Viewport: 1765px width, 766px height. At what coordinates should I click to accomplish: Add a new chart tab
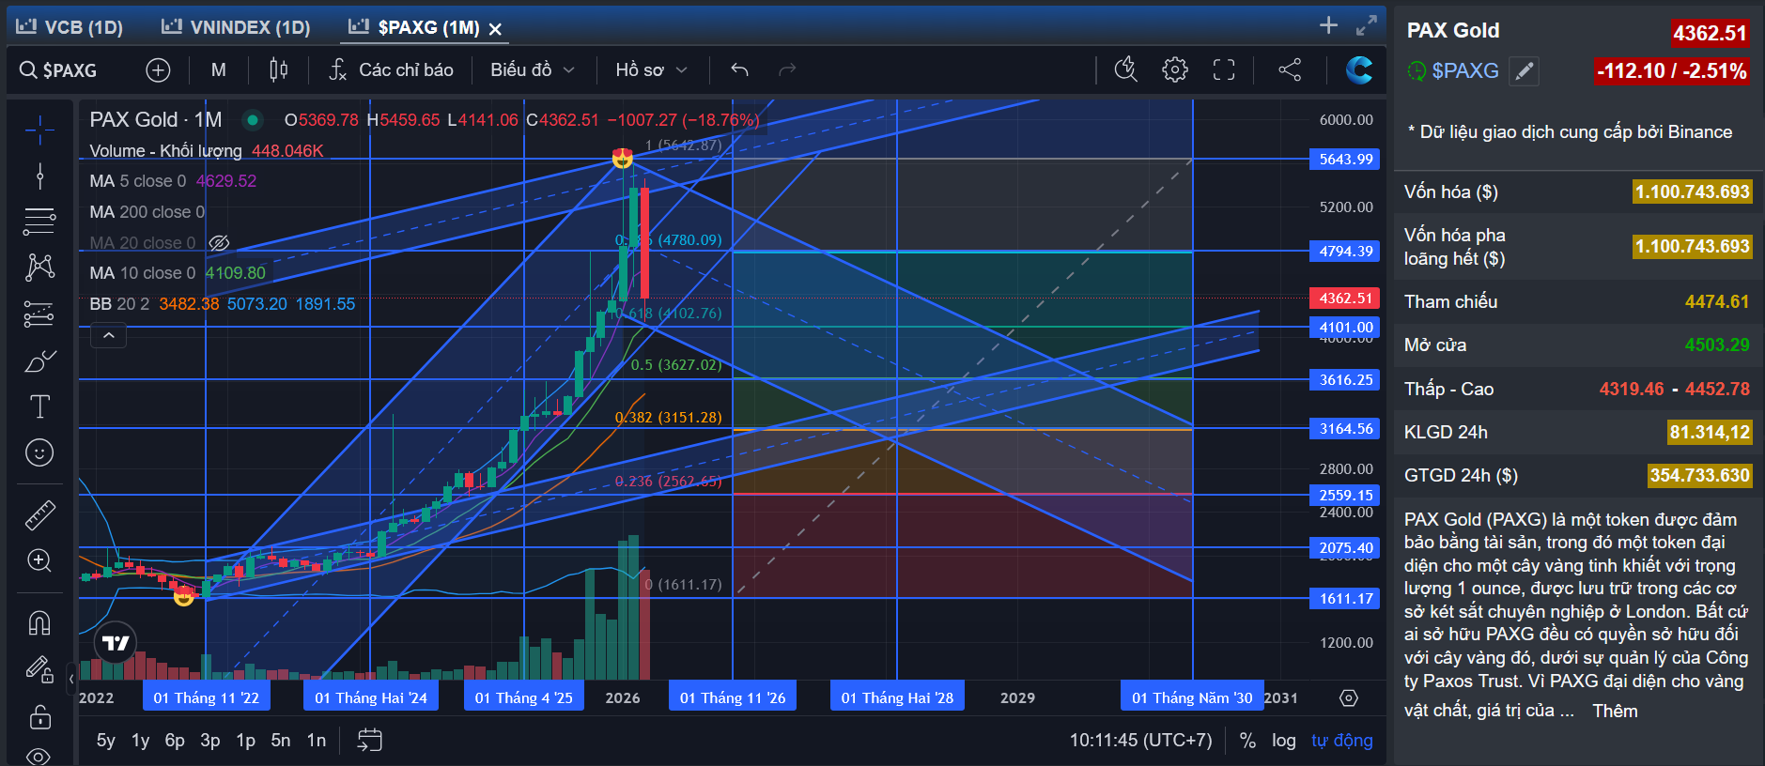point(1328,25)
